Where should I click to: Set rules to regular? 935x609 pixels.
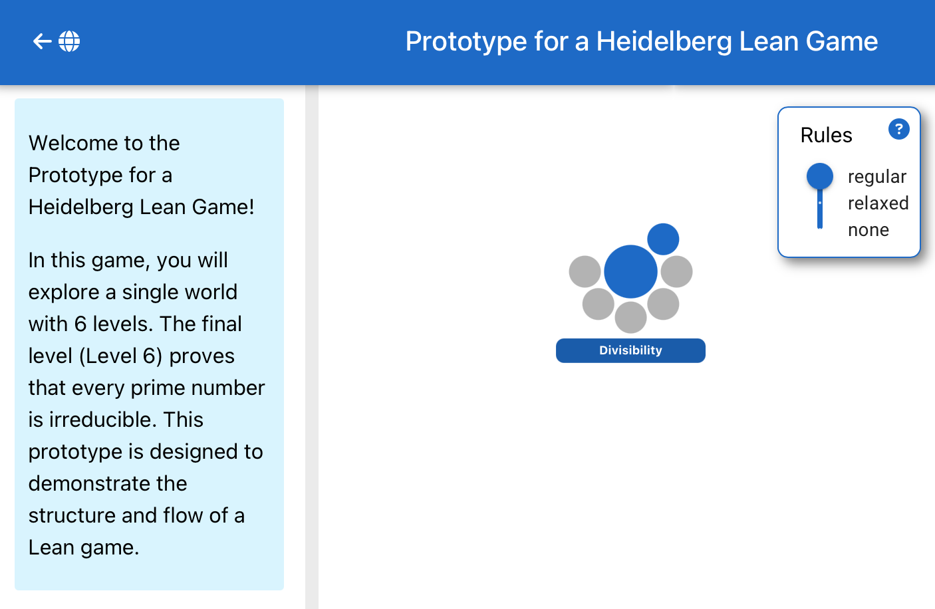click(x=876, y=177)
